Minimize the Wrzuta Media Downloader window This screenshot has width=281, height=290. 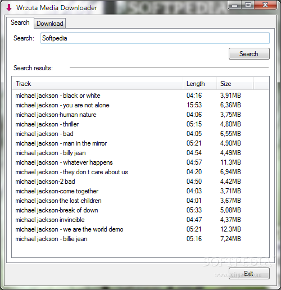pos(234,5)
